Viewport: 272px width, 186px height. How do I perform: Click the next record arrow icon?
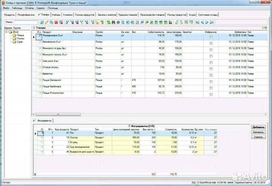[x=207, y=23]
